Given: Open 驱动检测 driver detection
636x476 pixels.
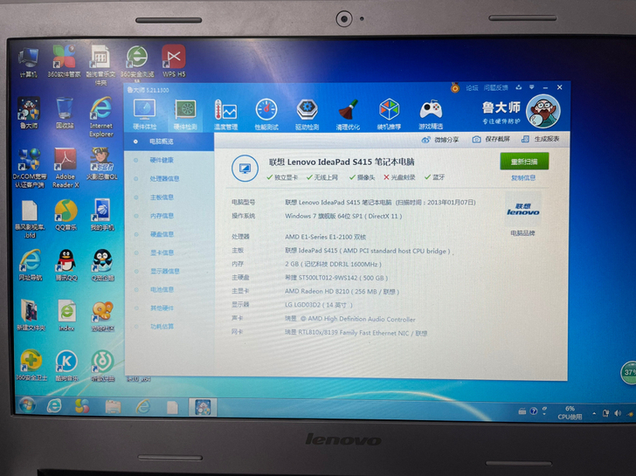Looking at the screenshot, I should tap(307, 114).
